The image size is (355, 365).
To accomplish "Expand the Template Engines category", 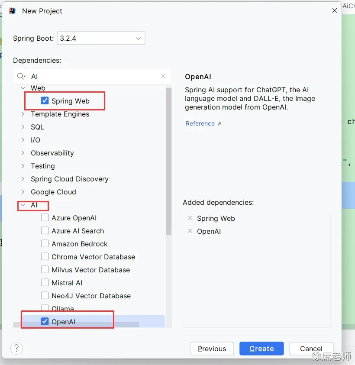I will (23, 114).
